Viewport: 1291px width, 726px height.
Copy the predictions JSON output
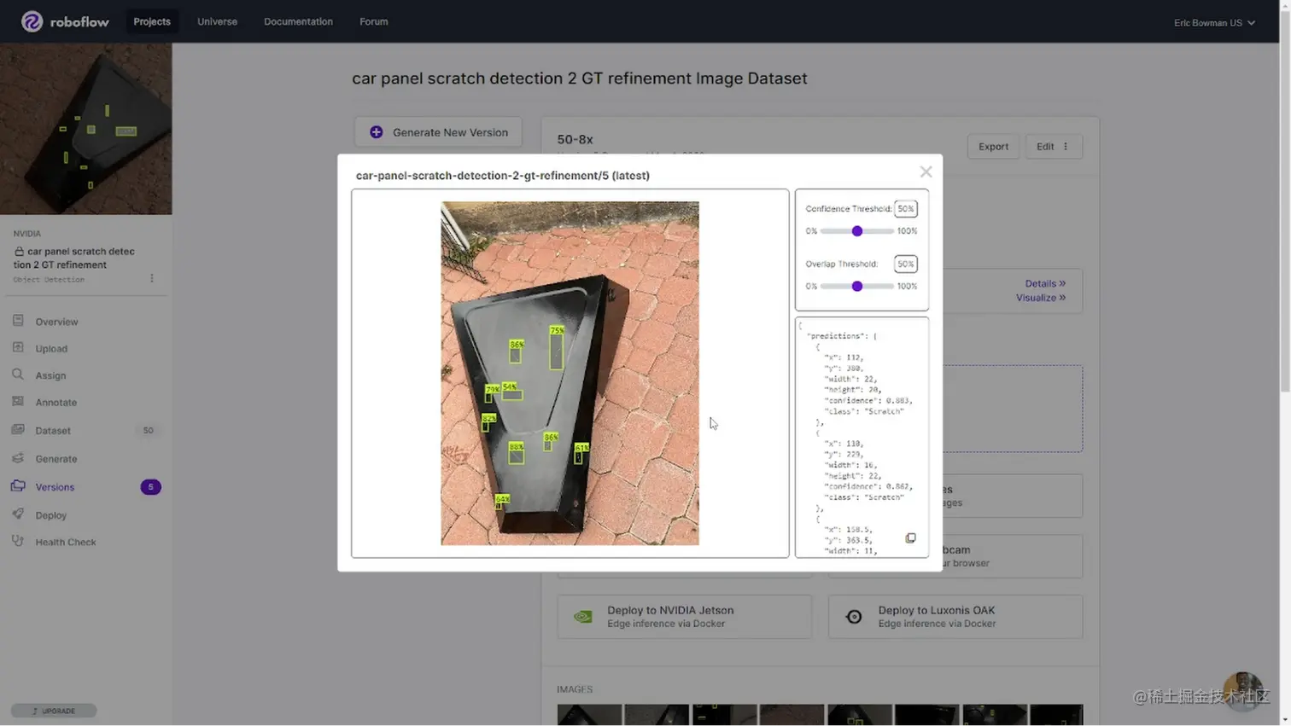(911, 537)
